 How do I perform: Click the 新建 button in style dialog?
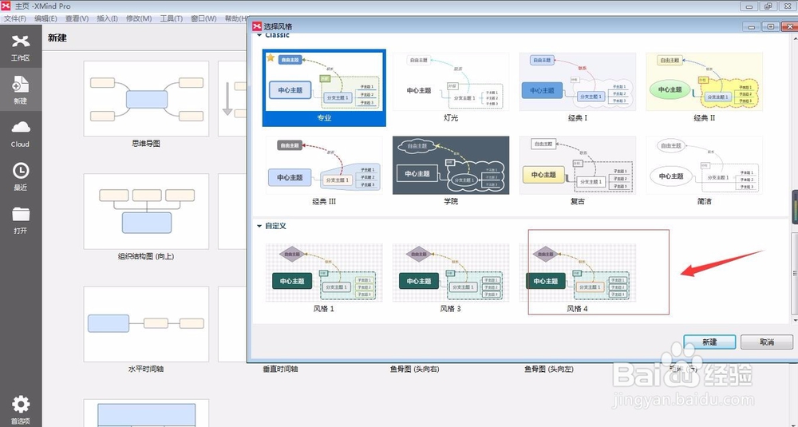pos(709,342)
